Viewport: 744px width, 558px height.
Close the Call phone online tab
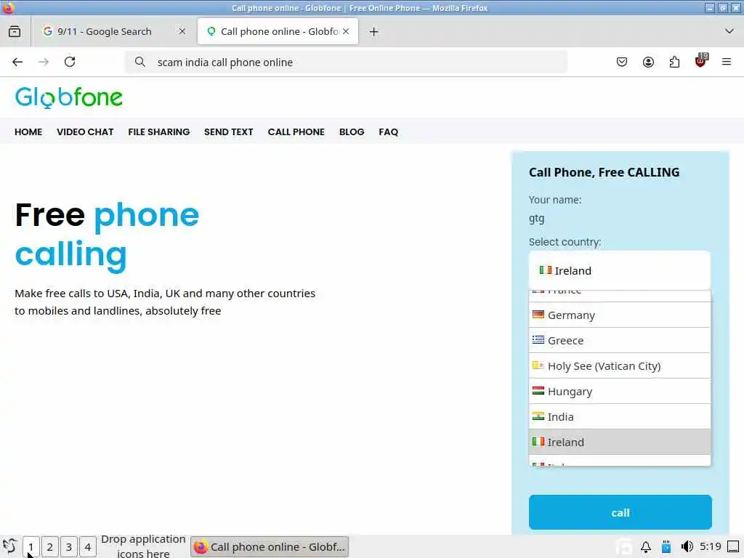tap(346, 31)
